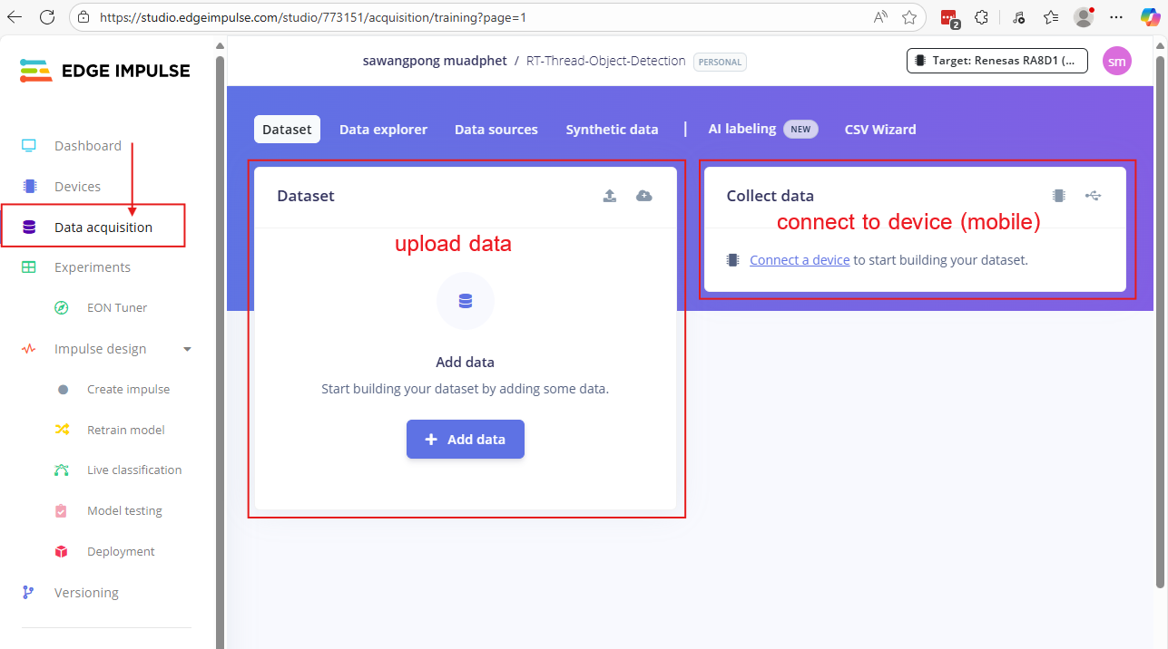
Task: Open the EON Tuner page
Action: pos(116,308)
